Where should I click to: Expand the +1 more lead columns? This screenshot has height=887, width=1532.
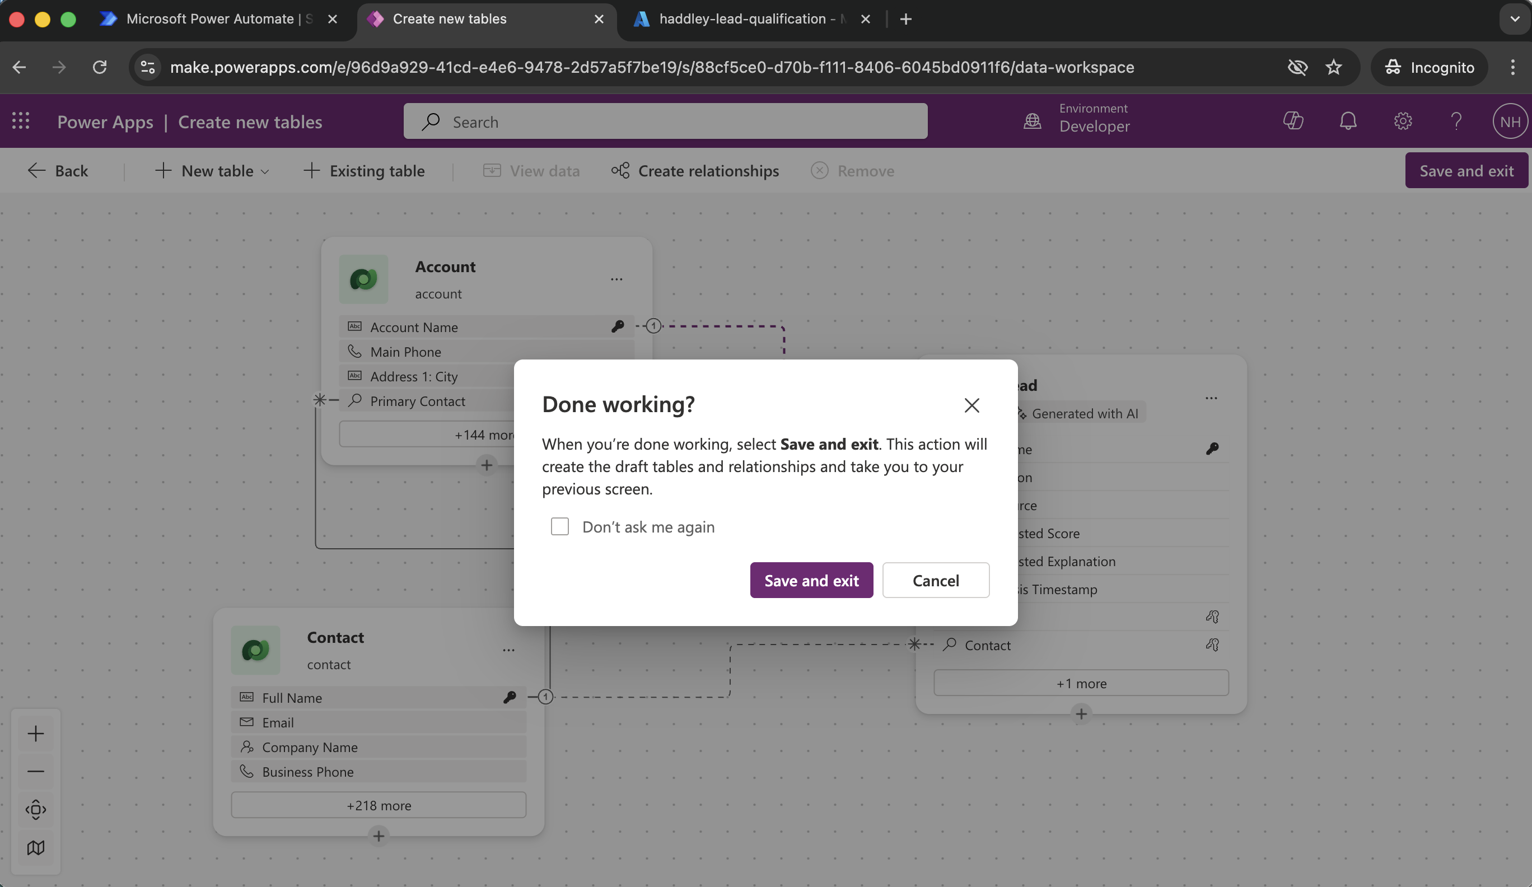(1081, 683)
